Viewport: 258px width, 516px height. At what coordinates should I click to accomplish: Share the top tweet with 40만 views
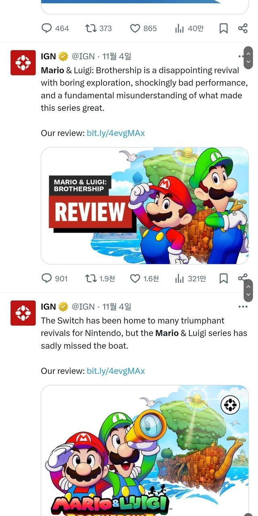pos(243,28)
